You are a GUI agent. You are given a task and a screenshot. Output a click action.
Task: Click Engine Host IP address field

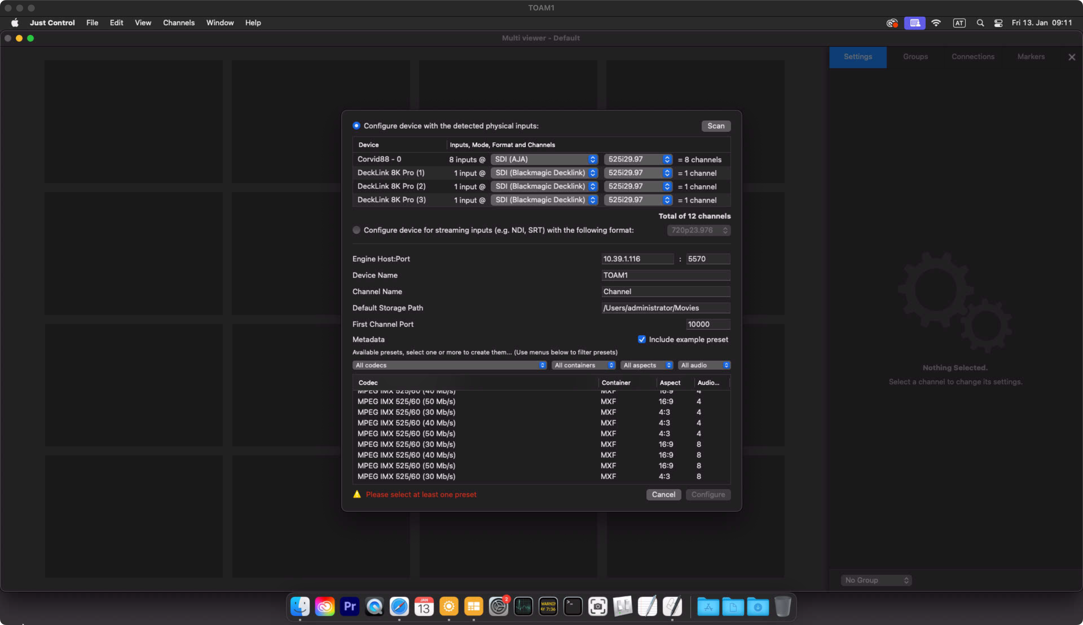click(x=638, y=259)
